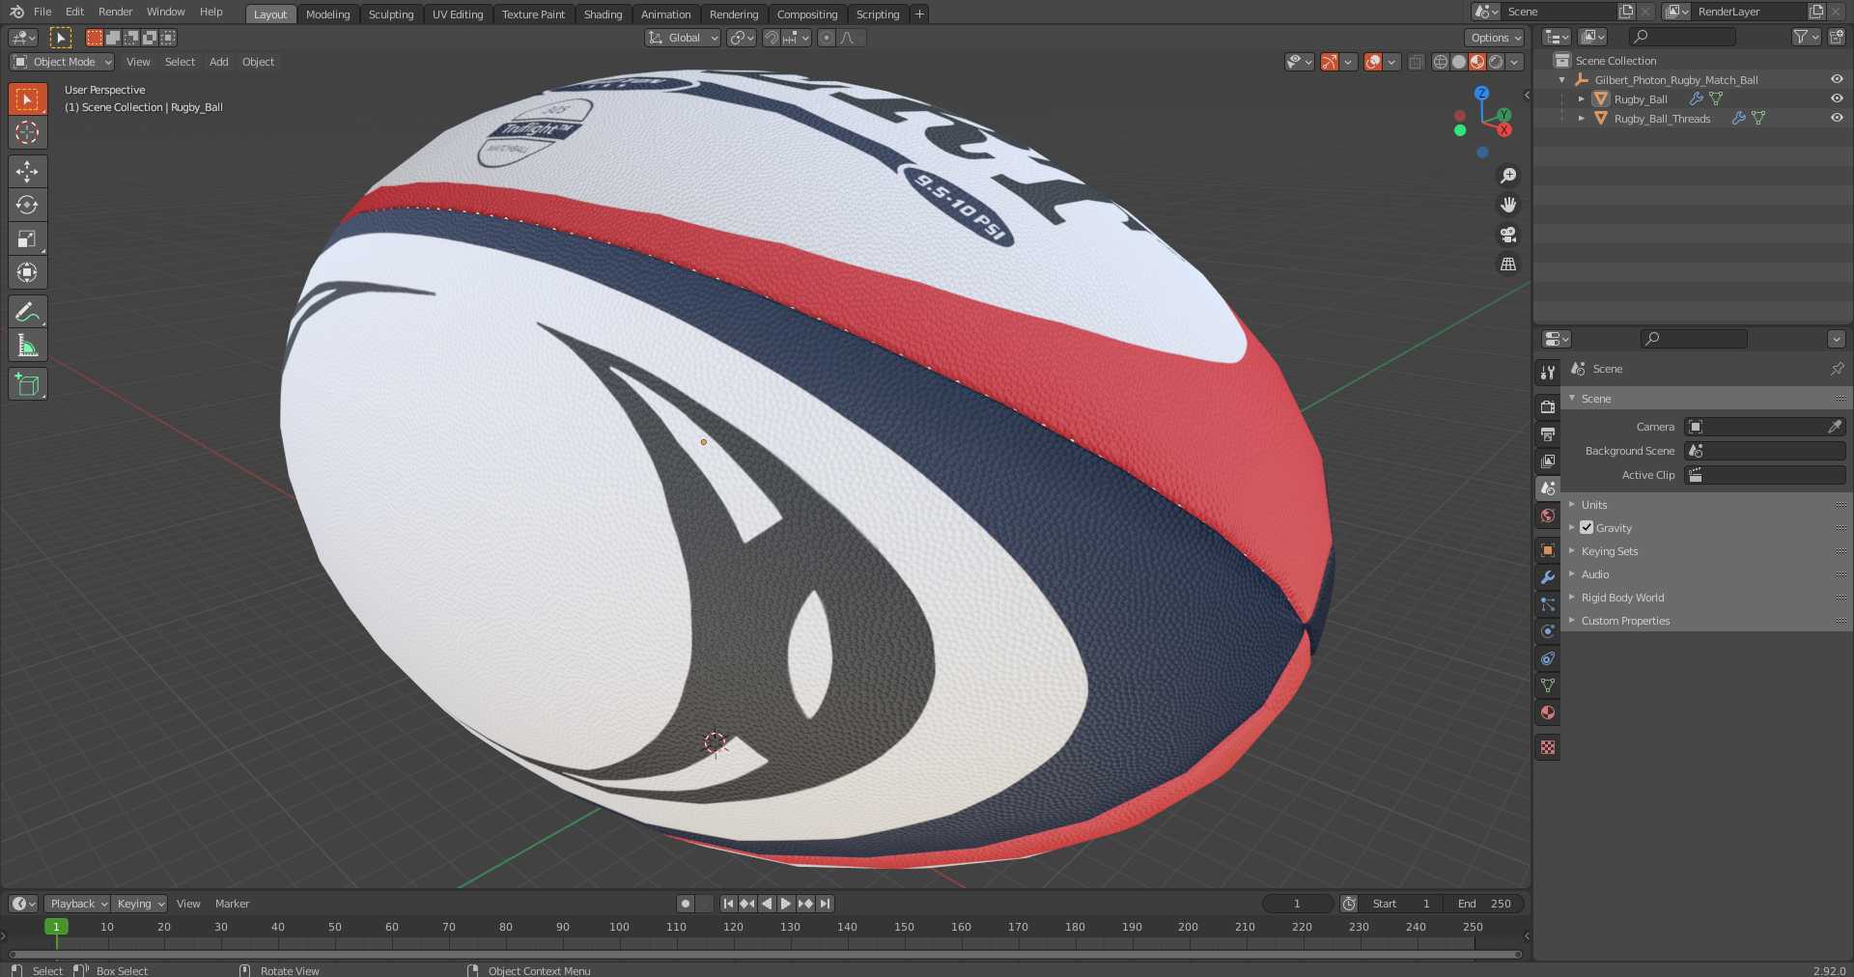Image resolution: width=1854 pixels, height=977 pixels.
Task: Switch to the Shading workspace tab
Action: [603, 14]
